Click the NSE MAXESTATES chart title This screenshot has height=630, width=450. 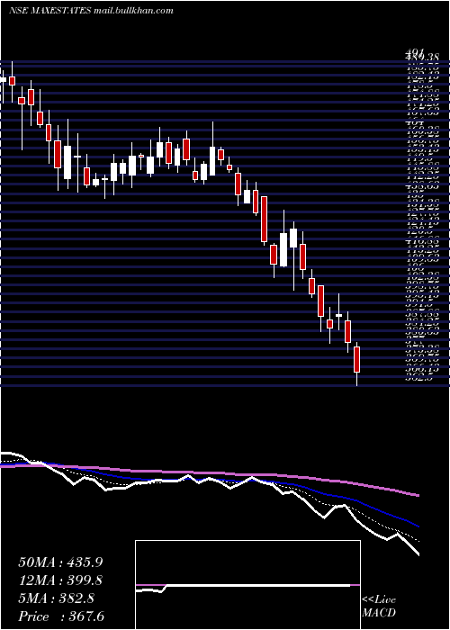[x=50, y=11]
